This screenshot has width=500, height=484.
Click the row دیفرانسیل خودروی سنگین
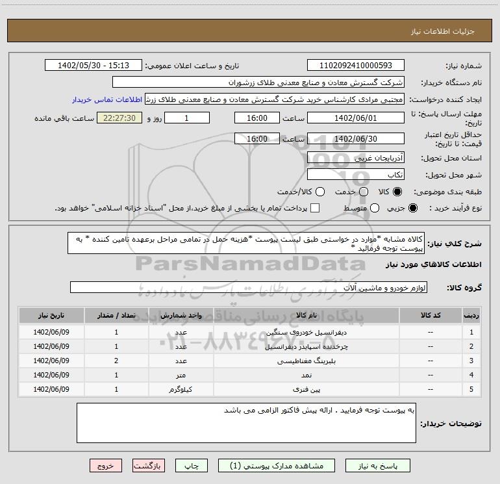(x=250, y=332)
